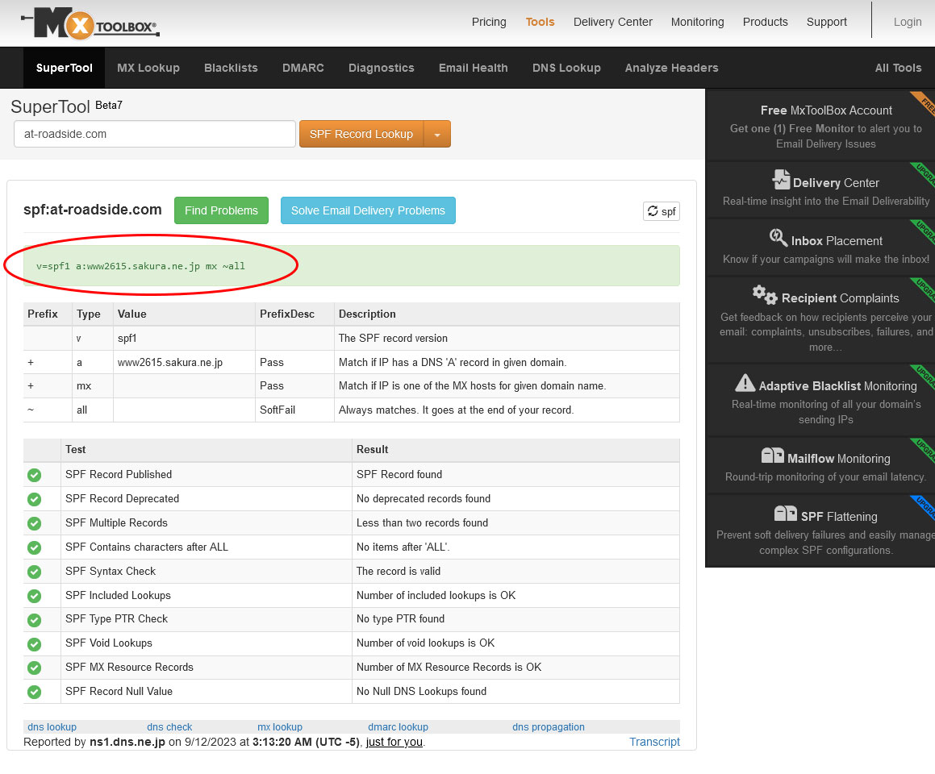Open the dns check link
Viewport: 935px width, 774px height.
pos(169,727)
